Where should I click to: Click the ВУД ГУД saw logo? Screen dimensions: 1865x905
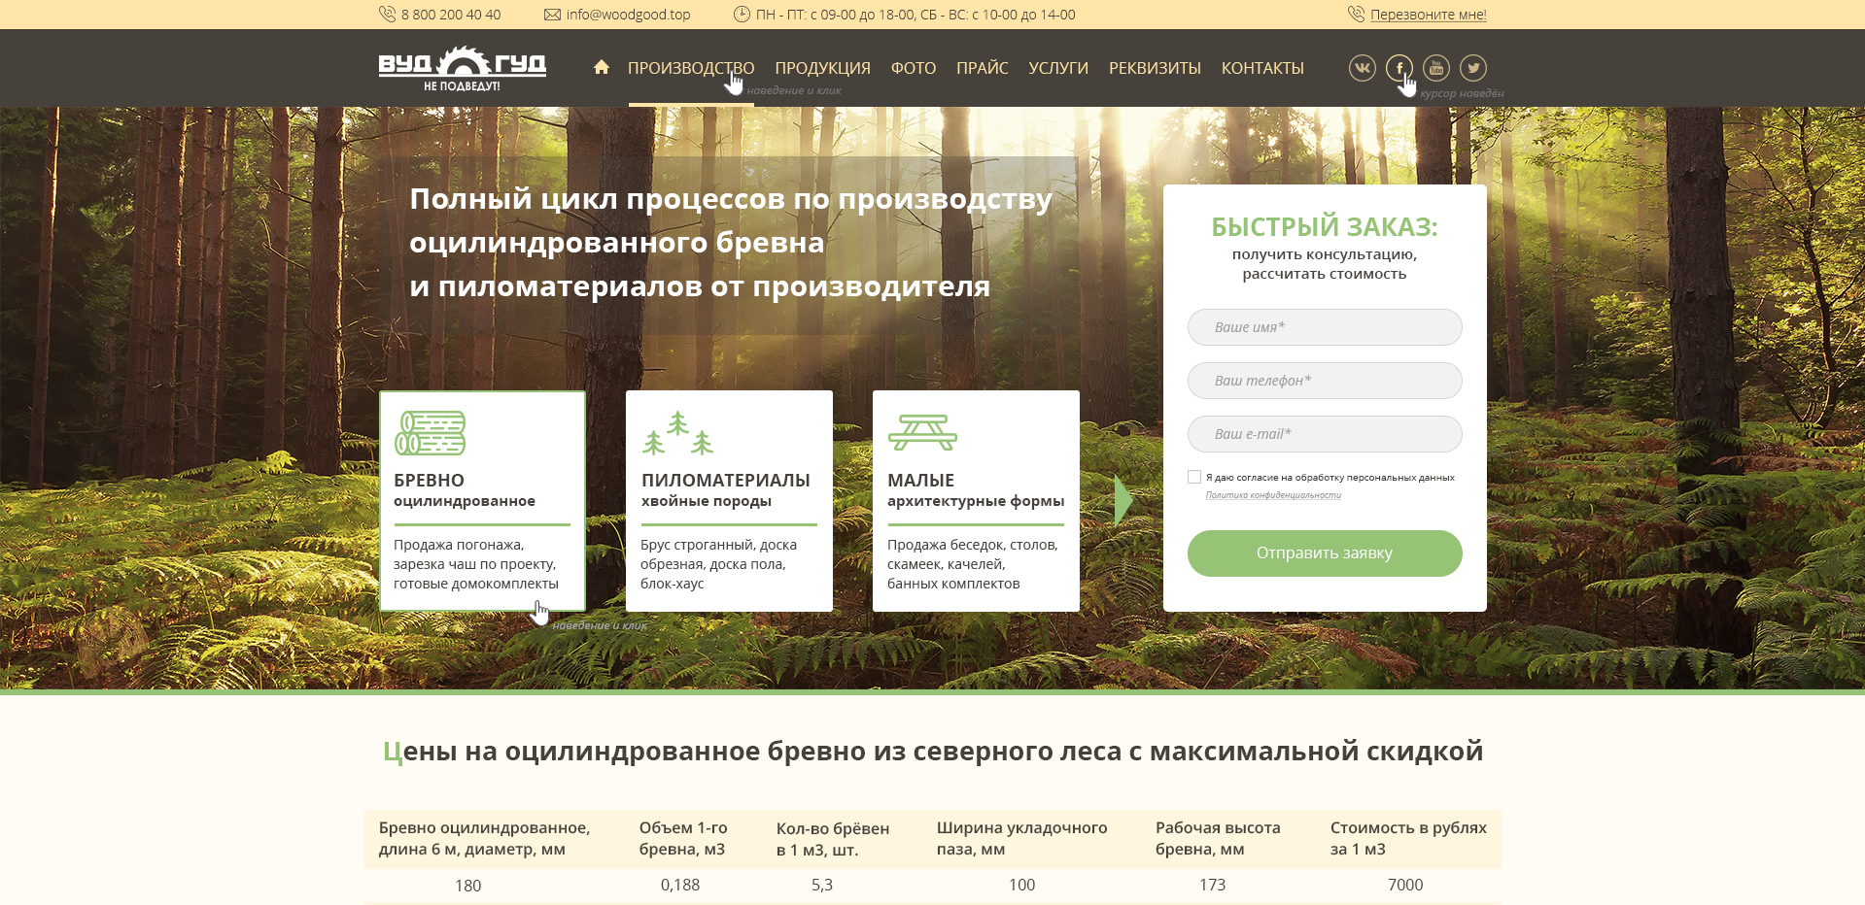463,68
